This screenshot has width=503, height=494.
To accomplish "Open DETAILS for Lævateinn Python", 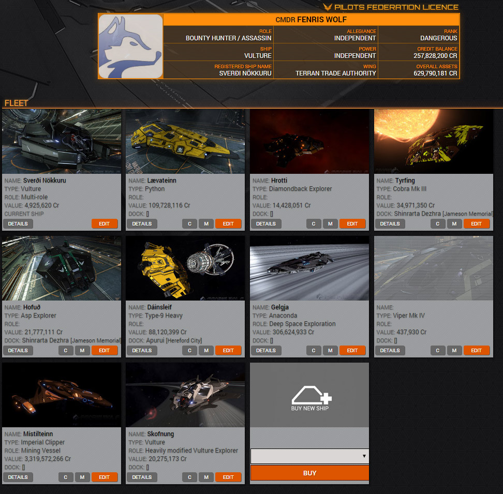I will coord(142,224).
